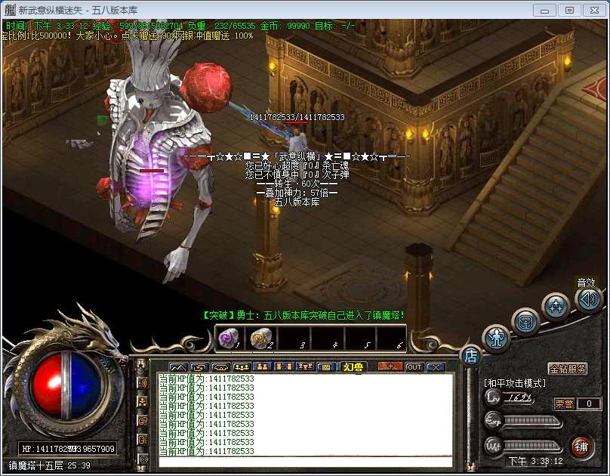Click the trade exchange toolbar icon
This screenshot has height=476, width=610.
tap(200, 367)
